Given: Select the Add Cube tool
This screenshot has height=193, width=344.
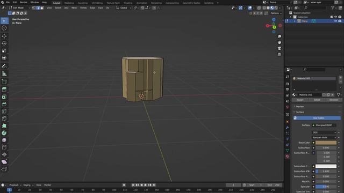Looking at the screenshot, I should tap(4, 81).
